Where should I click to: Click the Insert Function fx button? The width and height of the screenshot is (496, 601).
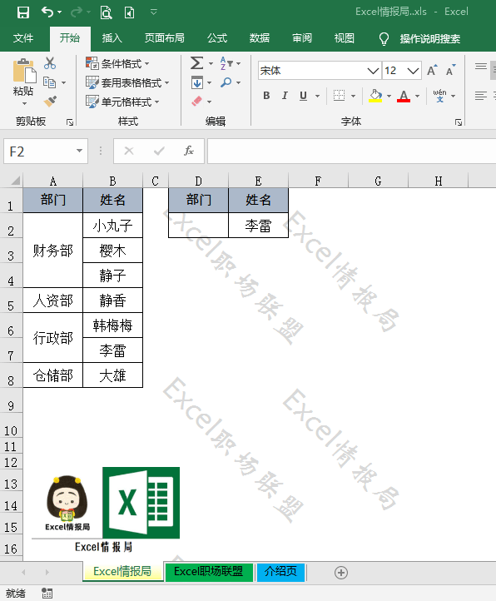[x=189, y=151]
